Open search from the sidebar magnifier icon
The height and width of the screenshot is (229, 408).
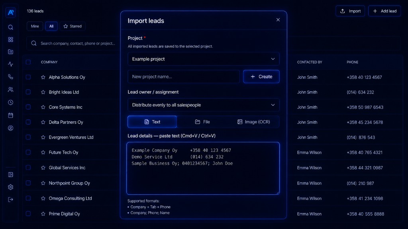[x=10, y=27]
